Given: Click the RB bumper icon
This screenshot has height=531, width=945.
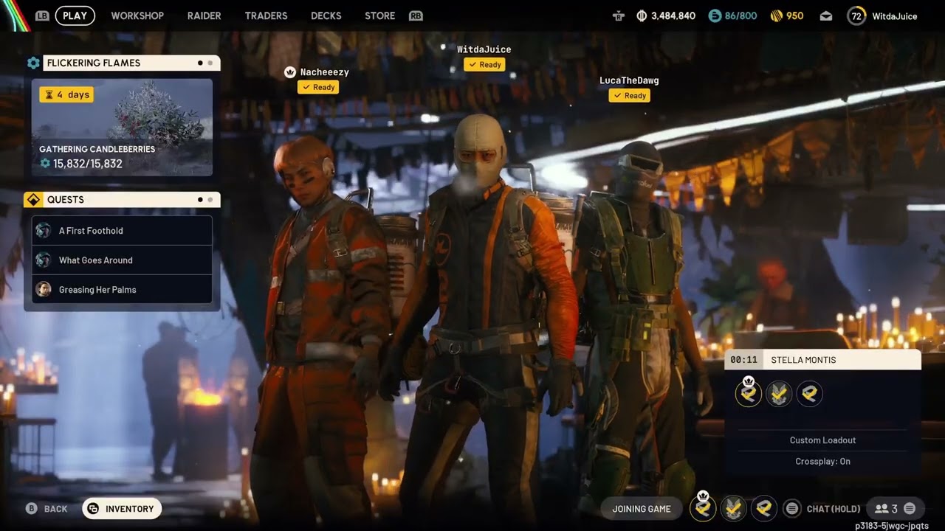Looking at the screenshot, I should coord(416,15).
